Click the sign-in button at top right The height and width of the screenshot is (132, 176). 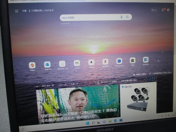pyautogui.click(x=155, y=10)
